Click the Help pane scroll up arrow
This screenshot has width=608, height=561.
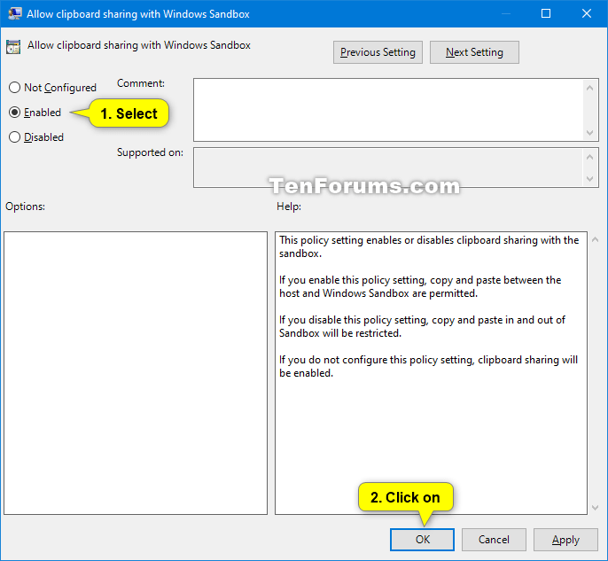point(596,239)
